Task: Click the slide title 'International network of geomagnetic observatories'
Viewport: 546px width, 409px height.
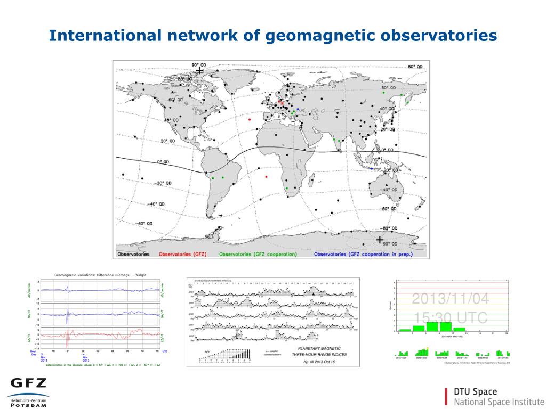Action: (x=272, y=36)
